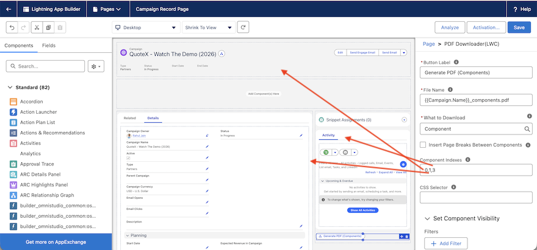537x250 pixels.
Task: Click the Action Launcher lightning icon
Action: click(x=13, y=112)
